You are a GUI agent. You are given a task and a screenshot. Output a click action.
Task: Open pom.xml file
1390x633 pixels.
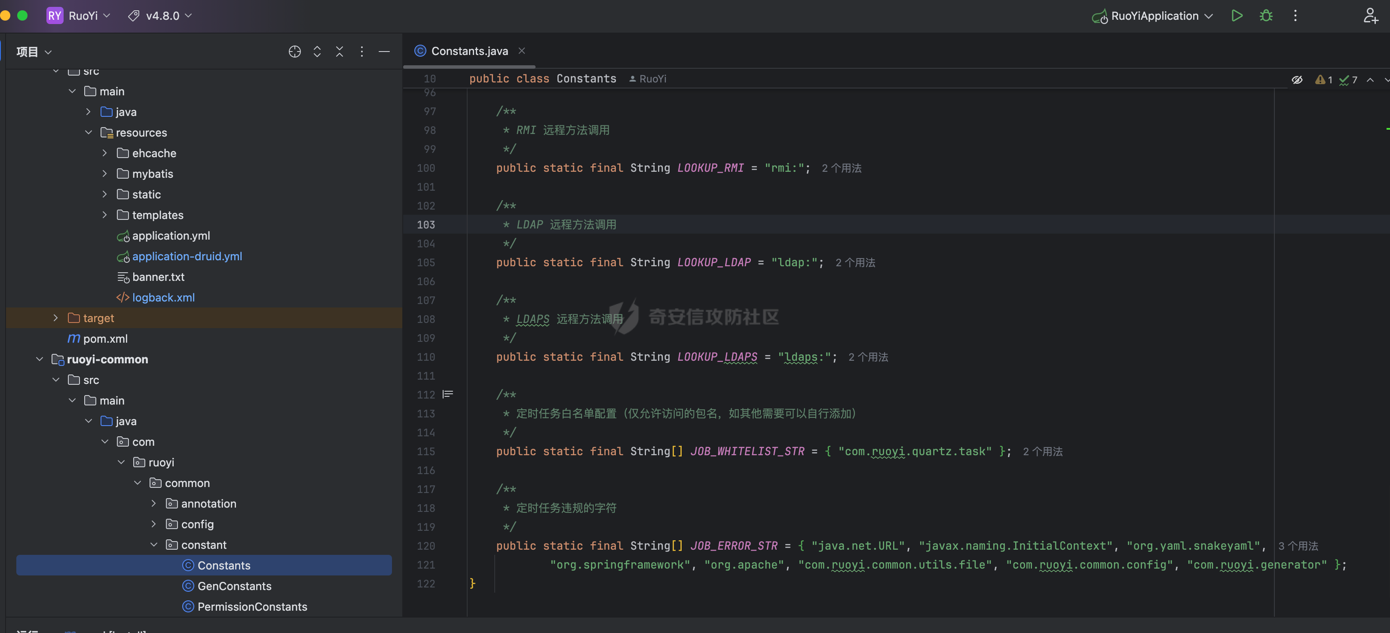pos(105,338)
